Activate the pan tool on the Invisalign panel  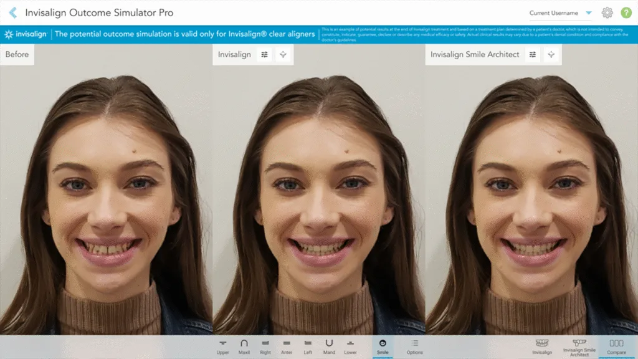pos(283,54)
